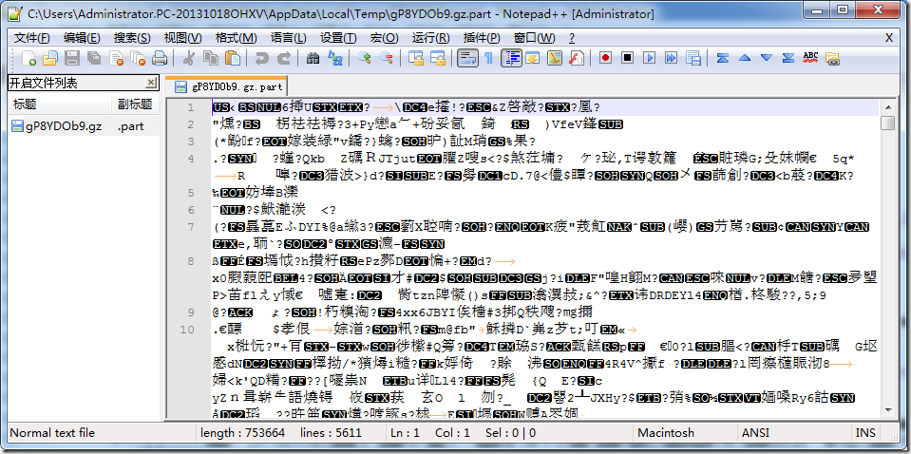Toggle word wrap toolbar button
Viewport: 911px width, 454px height.
(x=467, y=58)
